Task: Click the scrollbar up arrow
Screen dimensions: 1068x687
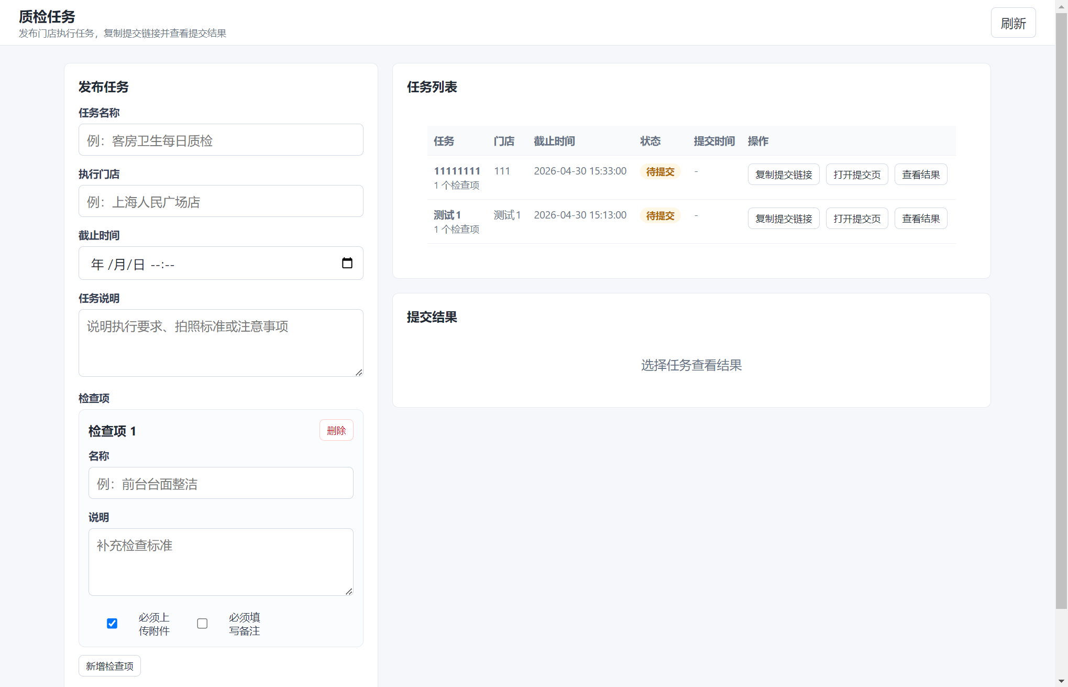Action: point(1061,6)
